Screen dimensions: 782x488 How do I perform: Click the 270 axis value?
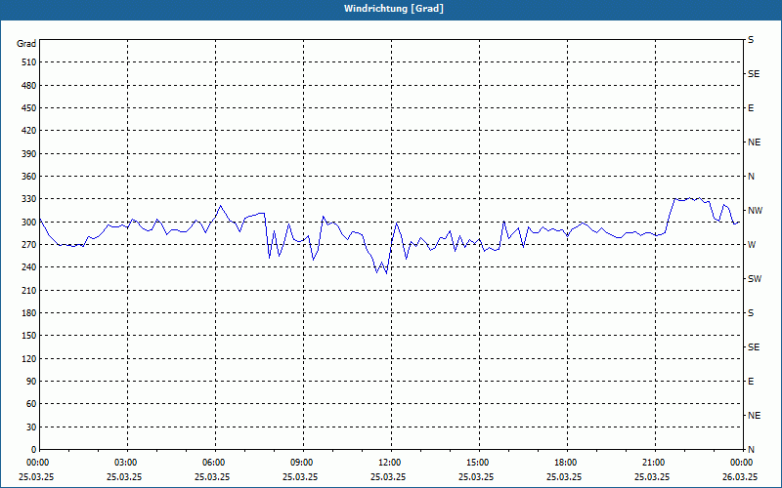point(28,245)
